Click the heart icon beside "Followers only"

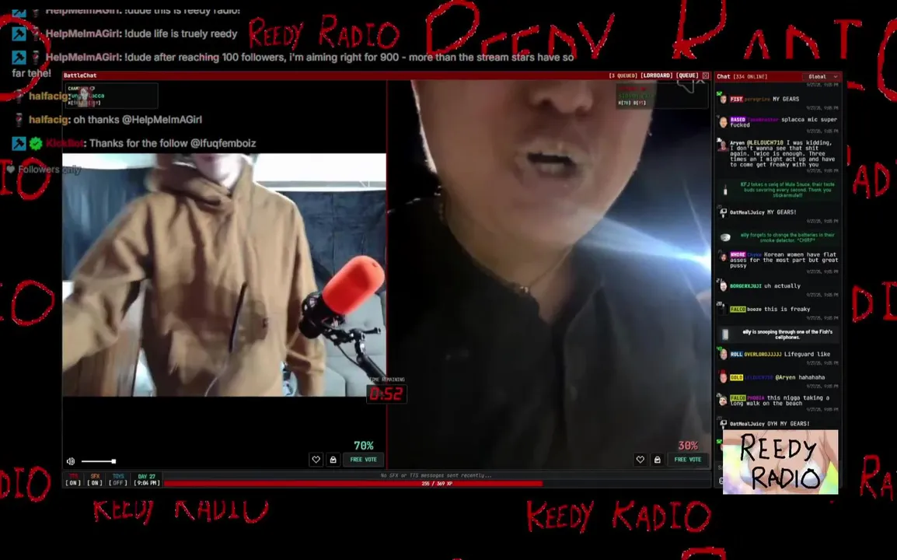point(10,170)
